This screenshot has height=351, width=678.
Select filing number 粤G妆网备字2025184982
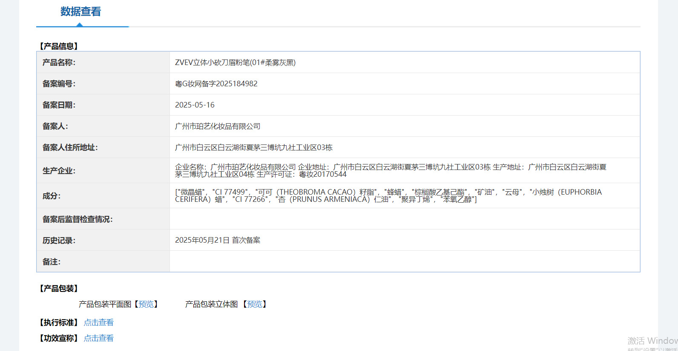(216, 84)
